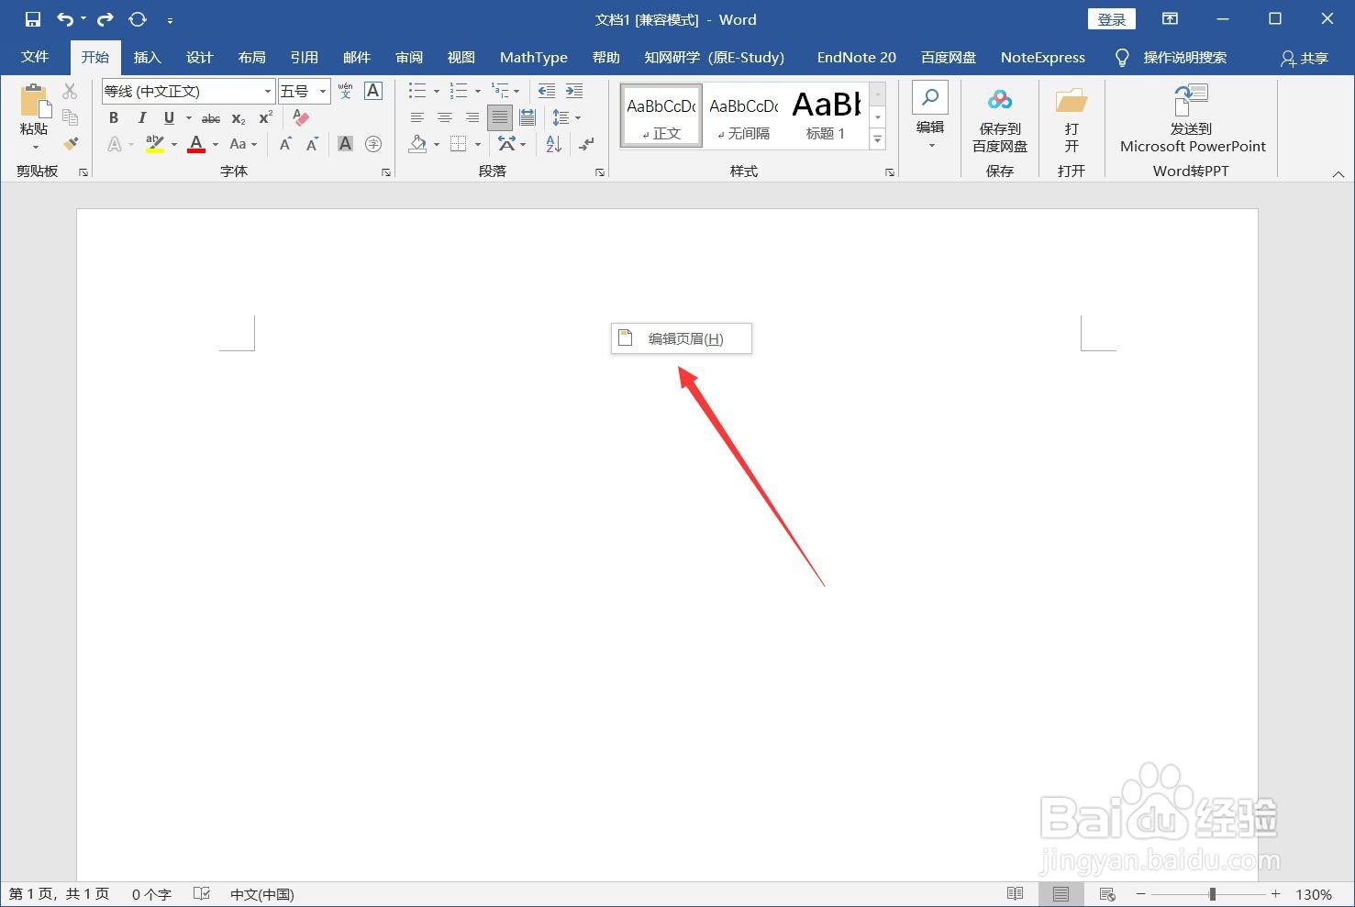This screenshot has width=1355, height=907.
Task: Click the Grow Font icon
Action: click(285, 144)
